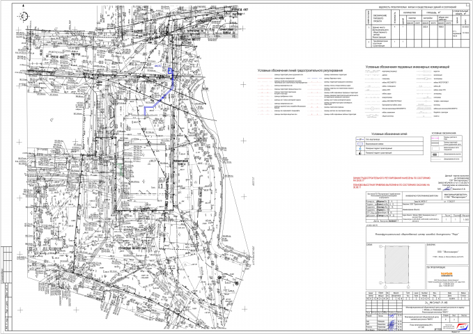This screenshot has height=334, width=473.
Task: Click the large digit '1' building label on plan
Action: coord(162,186)
